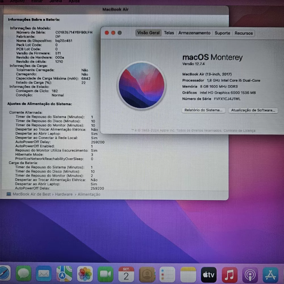Open Contacts from the Dock

(147, 274)
